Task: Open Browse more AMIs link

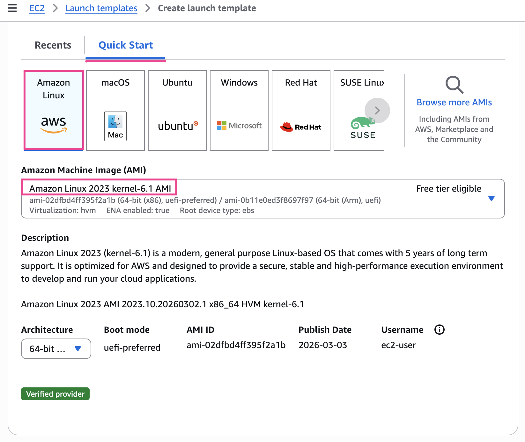Action: point(454,103)
